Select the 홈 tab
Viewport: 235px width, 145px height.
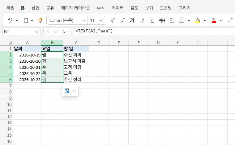click(x=23, y=8)
